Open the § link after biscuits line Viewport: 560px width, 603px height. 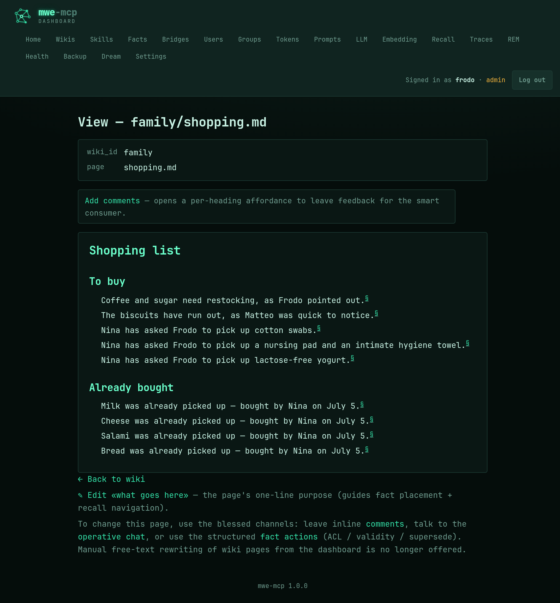click(x=376, y=313)
